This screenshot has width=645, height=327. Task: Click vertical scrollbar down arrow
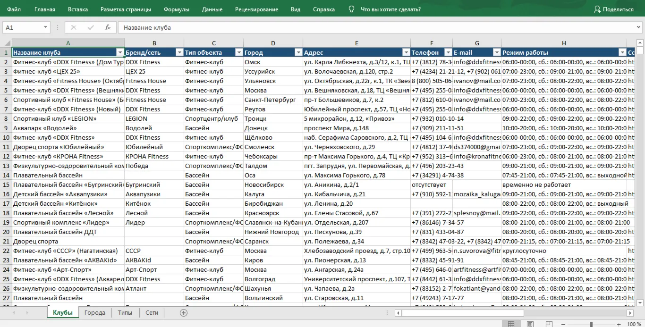coord(640,302)
